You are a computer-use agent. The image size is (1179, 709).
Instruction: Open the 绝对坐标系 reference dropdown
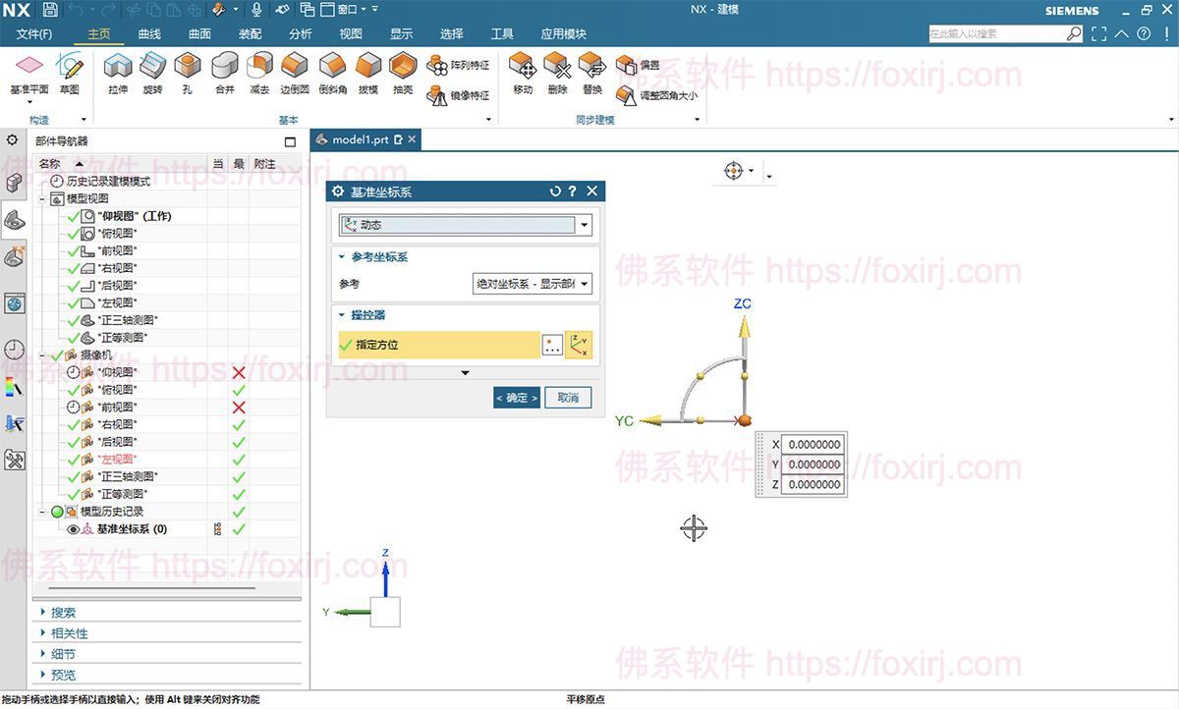point(586,284)
